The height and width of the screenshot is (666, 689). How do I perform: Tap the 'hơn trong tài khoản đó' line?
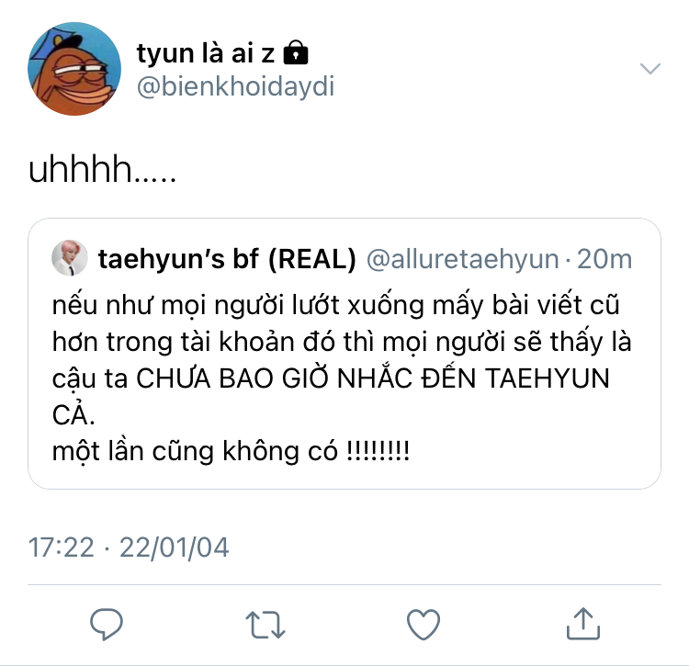[342, 342]
